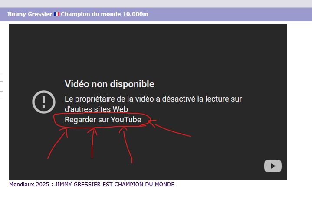Click the exclamation mark error icon
The height and width of the screenshot is (204, 312).
(x=43, y=102)
